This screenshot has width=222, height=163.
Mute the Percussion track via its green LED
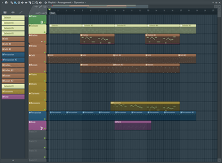coord(45,119)
